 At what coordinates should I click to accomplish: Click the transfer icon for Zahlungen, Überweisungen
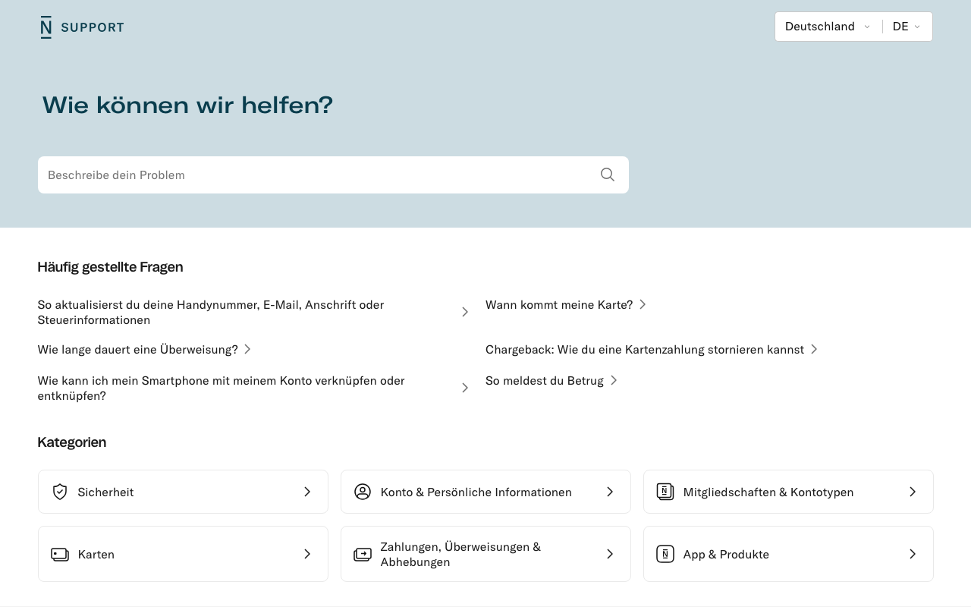pyautogui.click(x=363, y=555)
